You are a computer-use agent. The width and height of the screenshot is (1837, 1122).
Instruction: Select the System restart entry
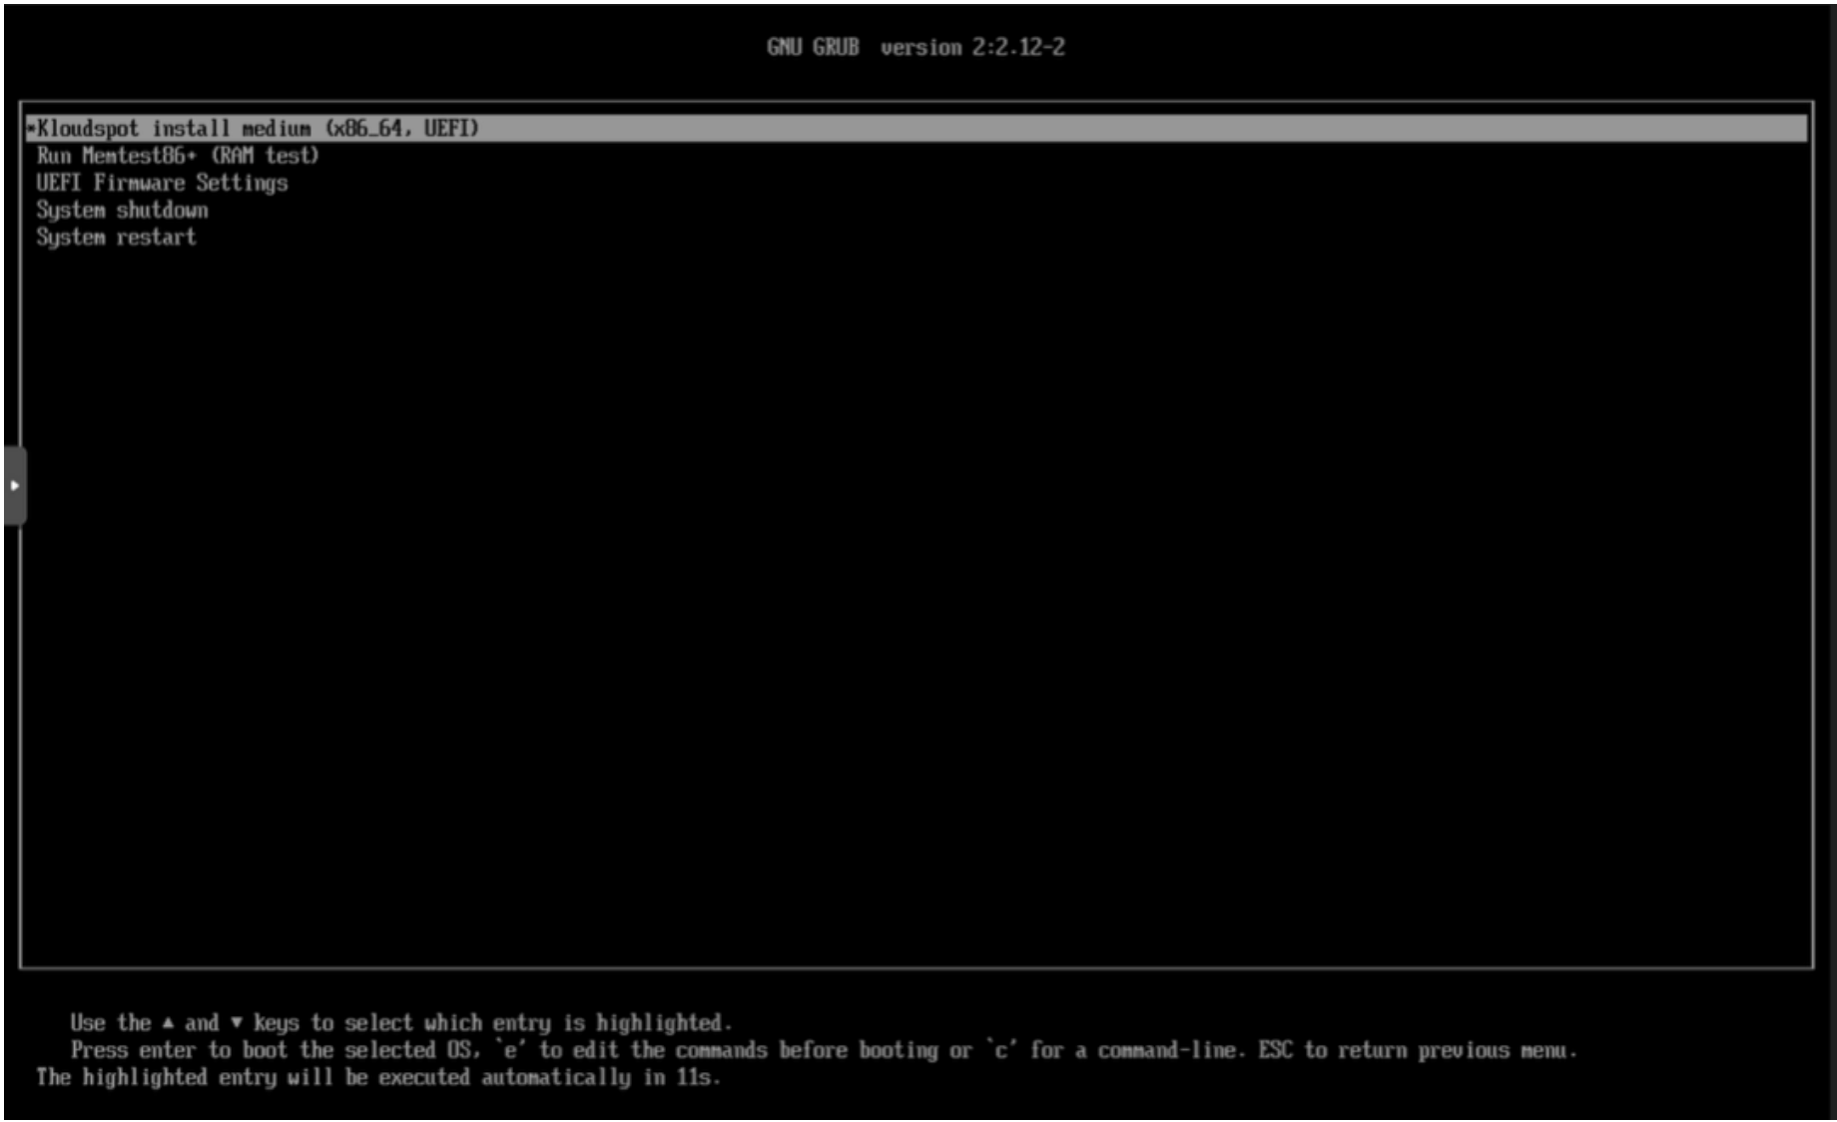(x=116, y=238)
